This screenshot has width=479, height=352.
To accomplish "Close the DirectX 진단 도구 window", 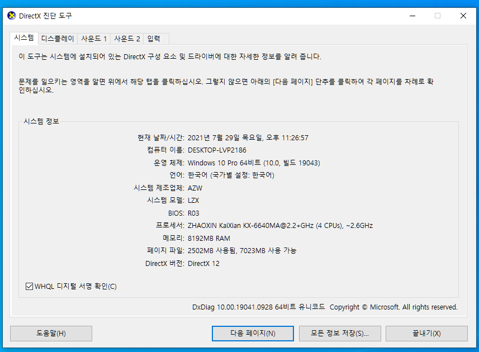I will point(463,16).
